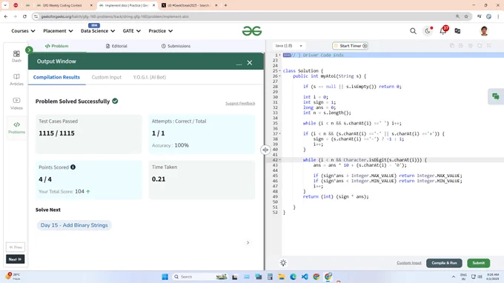Click the green Submit button

[x=479, y=263]
